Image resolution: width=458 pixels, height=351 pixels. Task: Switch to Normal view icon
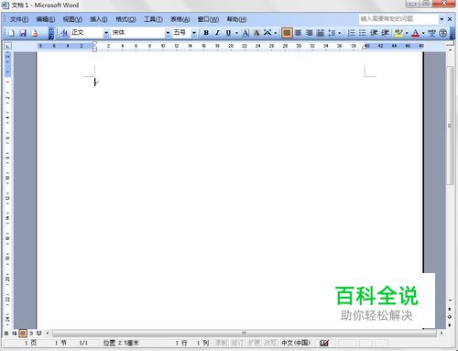click(6, 334)
